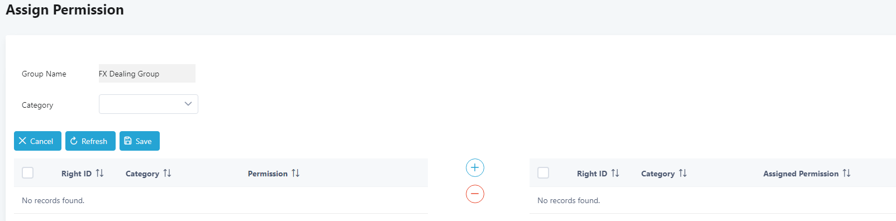The width and height of the screenshot is (896, 221).
Task: Save the permission assignment
Action: [140, 141]
